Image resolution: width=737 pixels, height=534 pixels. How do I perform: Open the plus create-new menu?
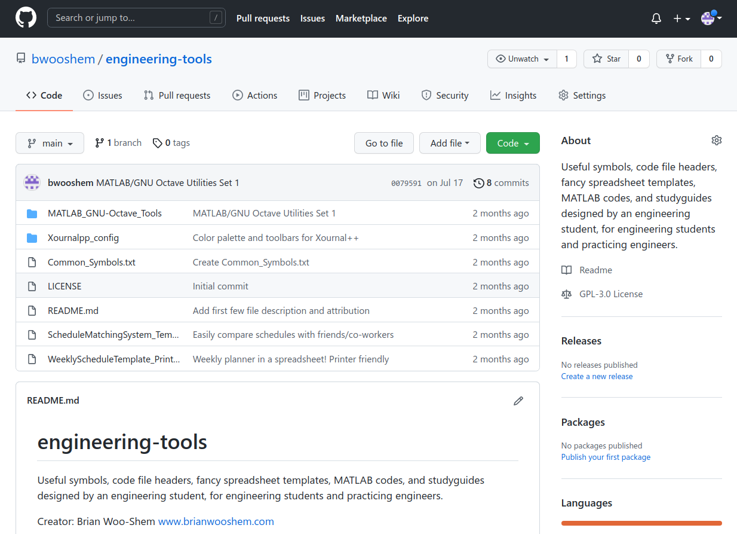(x=681, y=19)
